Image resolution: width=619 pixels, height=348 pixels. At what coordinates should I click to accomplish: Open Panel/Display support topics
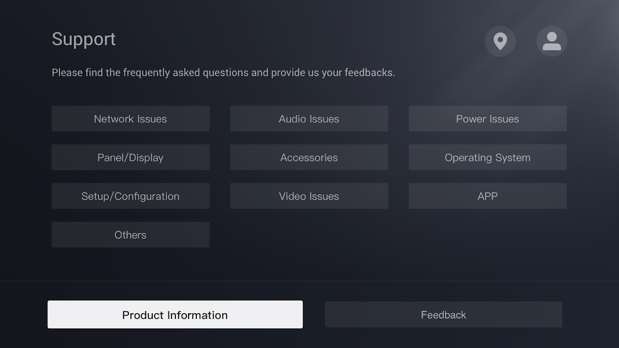click(x=131, y=157)
